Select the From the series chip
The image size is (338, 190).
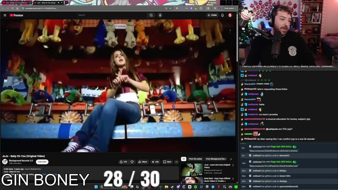[195, 159]
